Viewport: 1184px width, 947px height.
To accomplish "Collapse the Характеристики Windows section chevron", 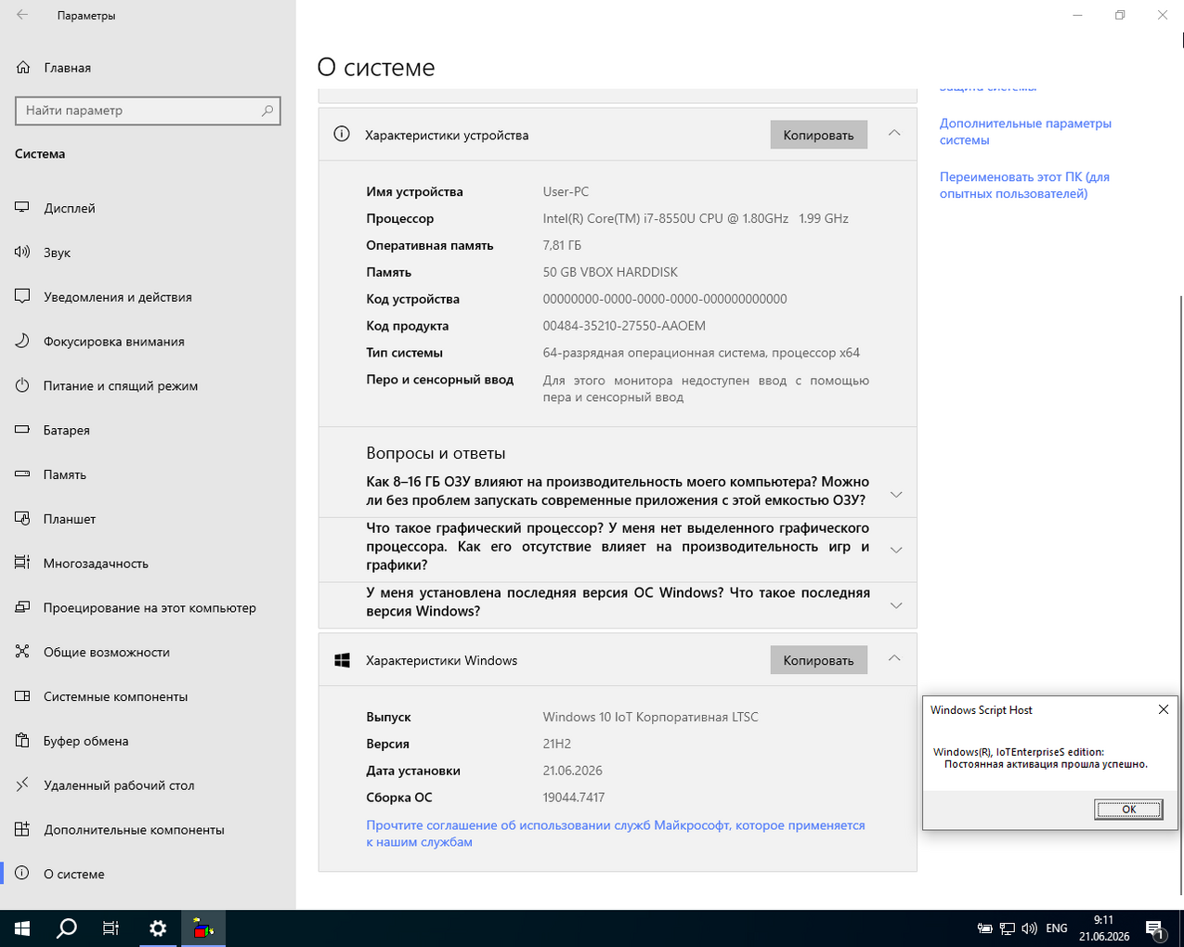I will [x=894, y=659].
